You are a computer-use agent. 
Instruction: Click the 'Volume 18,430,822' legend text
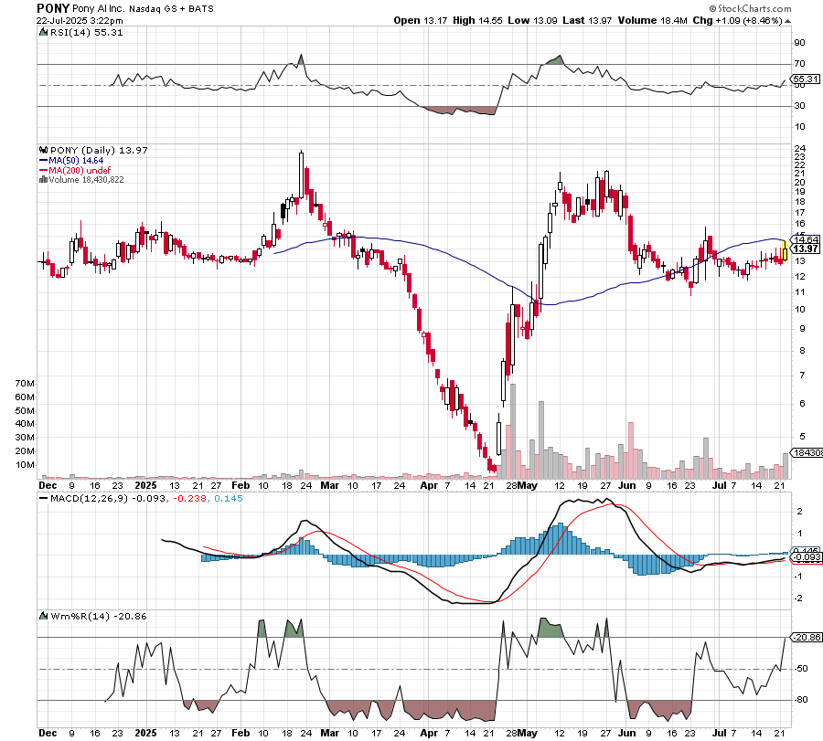click(87, 180)
